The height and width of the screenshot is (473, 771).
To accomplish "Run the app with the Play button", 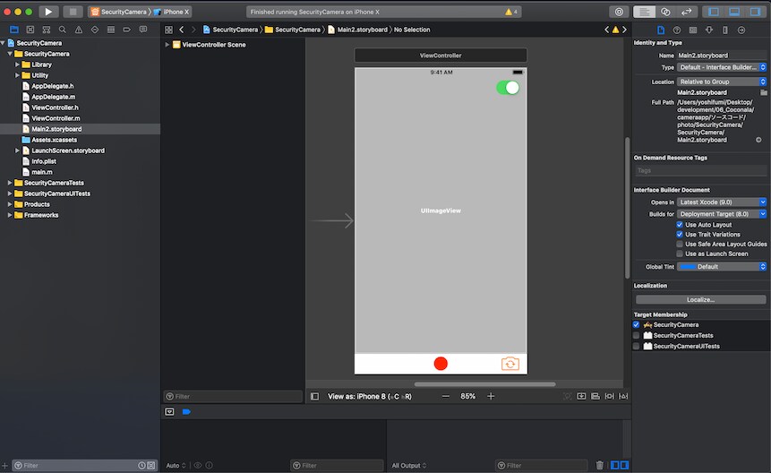I will point(48,12).
